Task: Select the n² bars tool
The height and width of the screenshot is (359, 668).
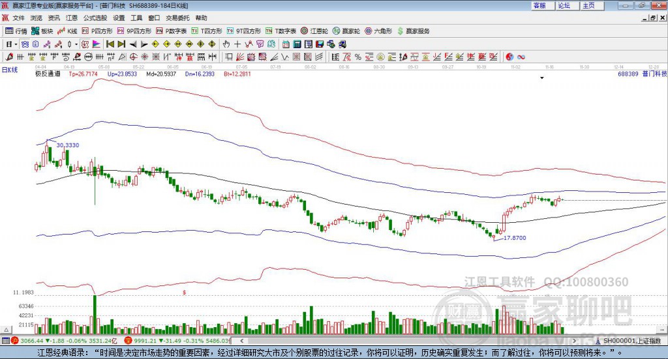Action: pyautogui.click(x=111, y=57)
